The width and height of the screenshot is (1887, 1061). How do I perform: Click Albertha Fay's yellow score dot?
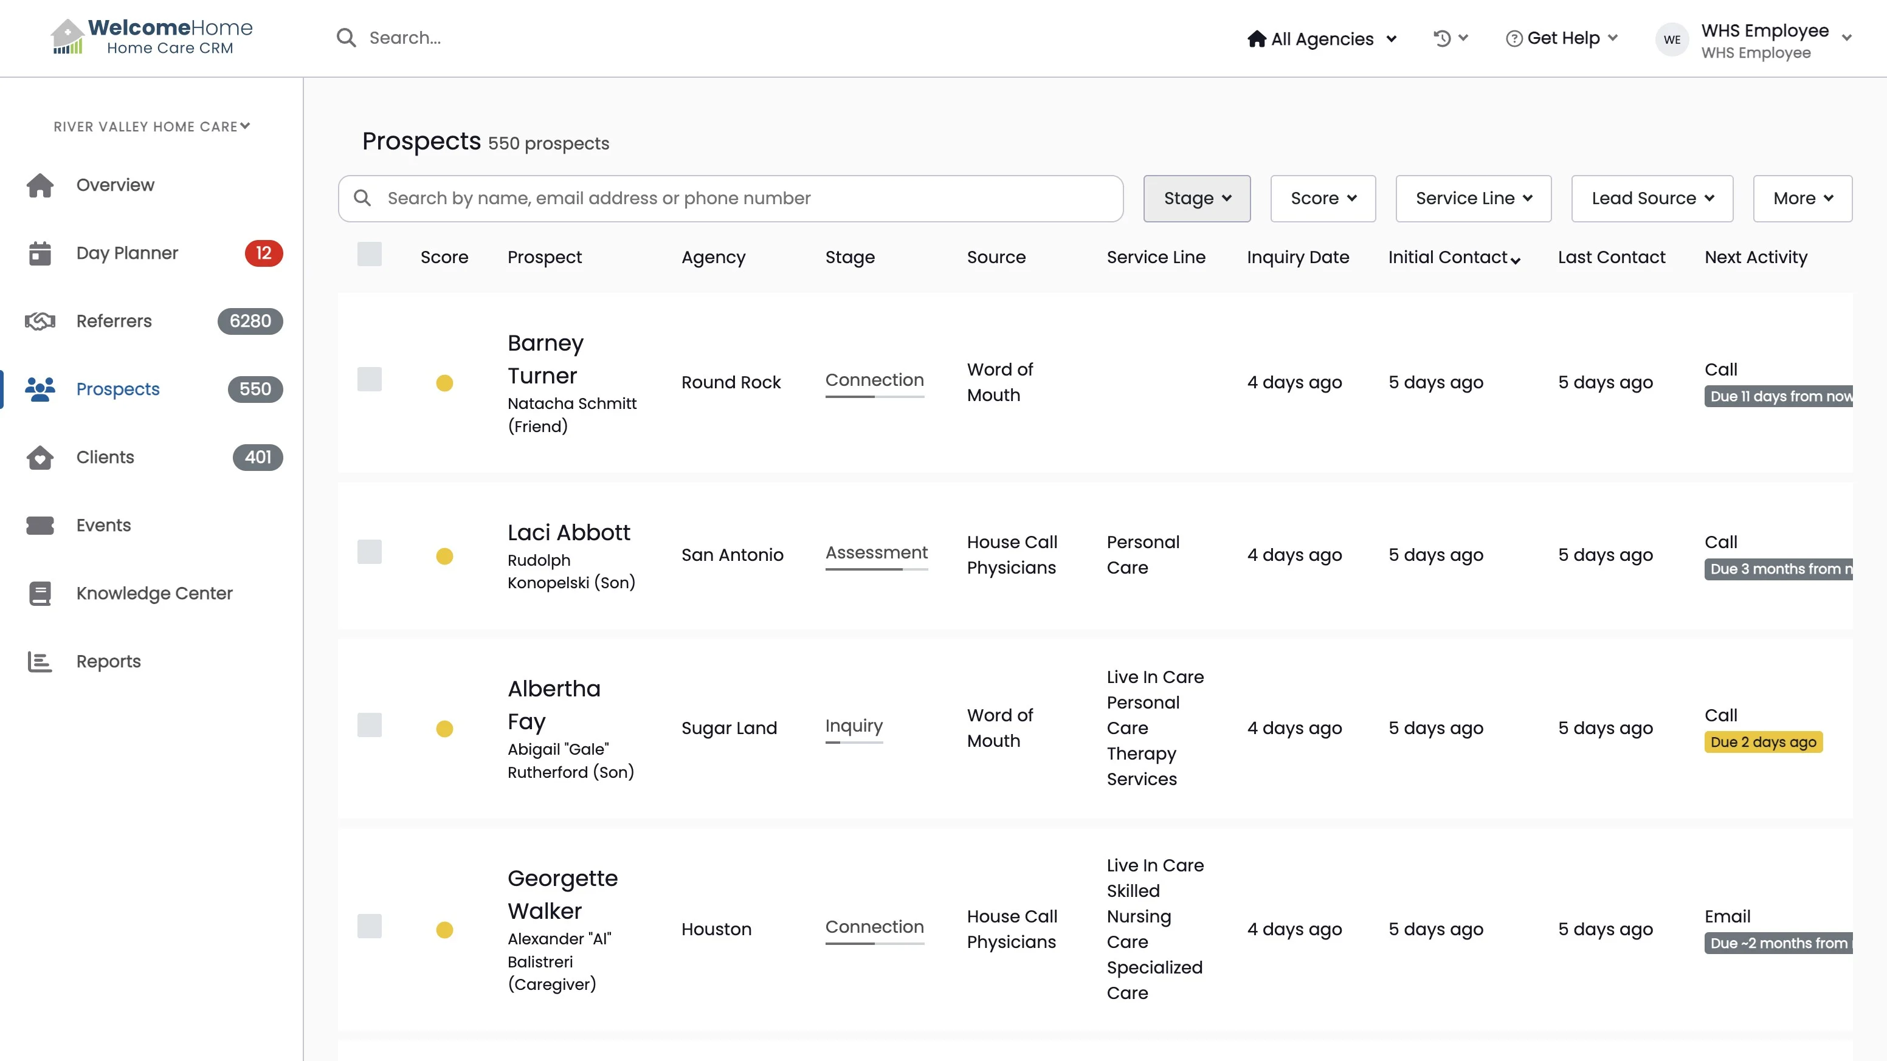(x=444, y=729)
